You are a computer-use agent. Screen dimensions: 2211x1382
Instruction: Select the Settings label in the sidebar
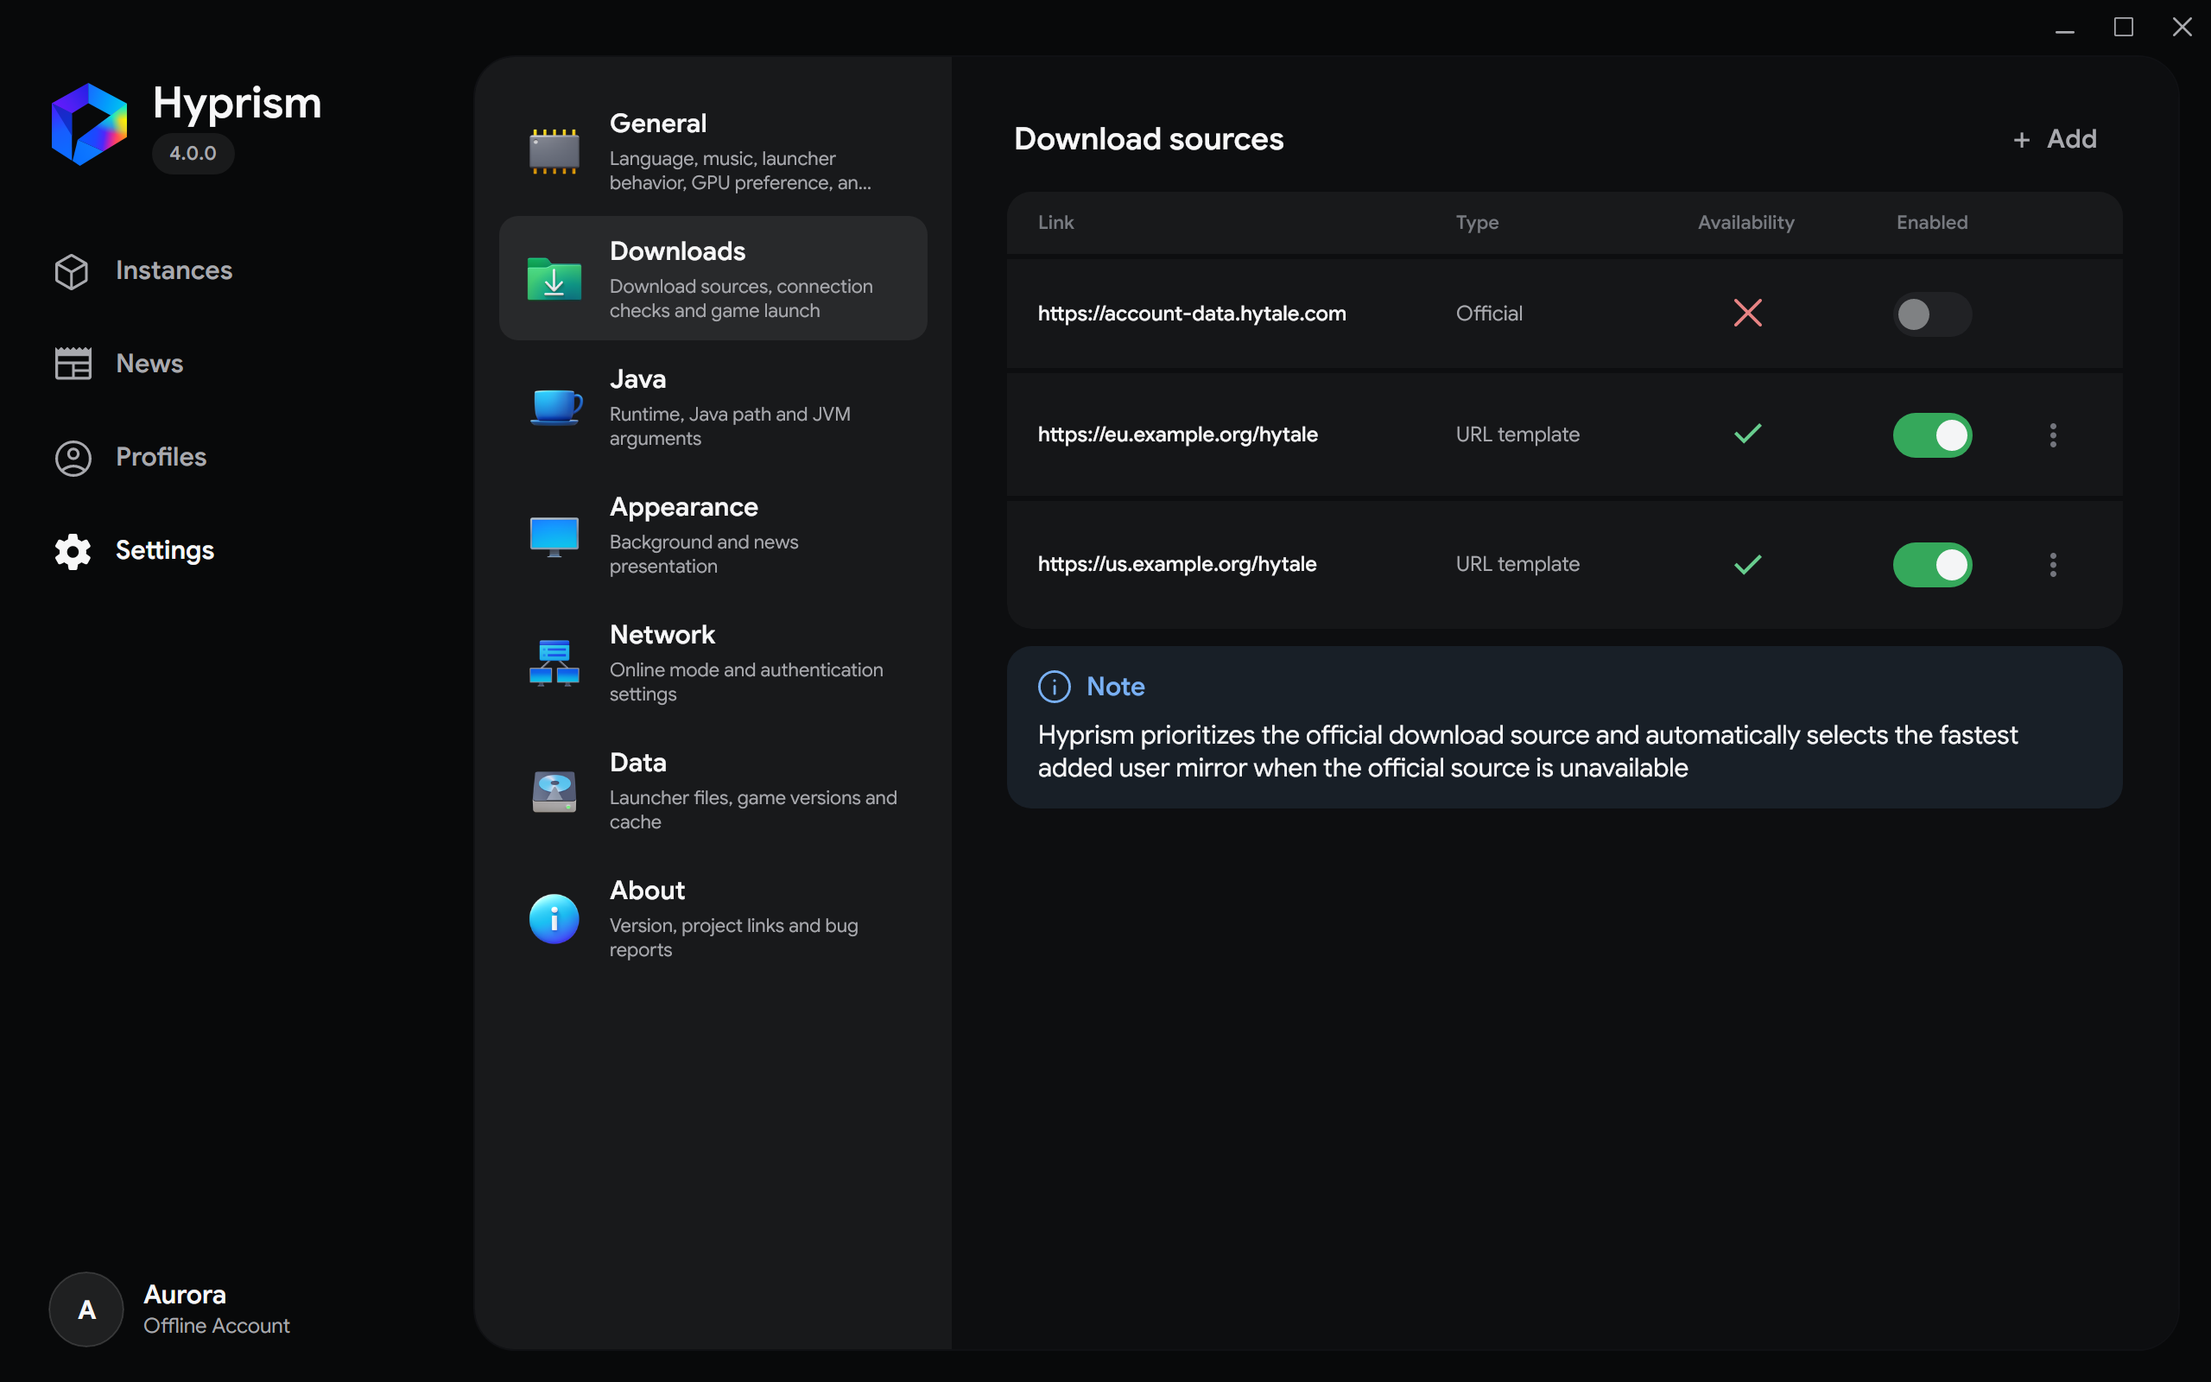pyautogui.click(x=164, y=550)
